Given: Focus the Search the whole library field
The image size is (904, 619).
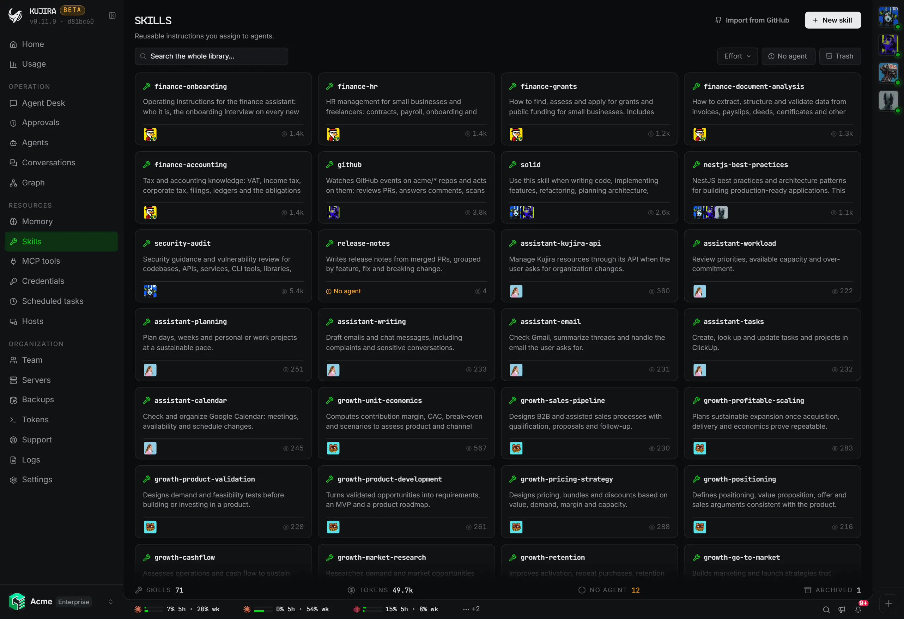Looking at the screenshot, I should click(x=211, y=56).
